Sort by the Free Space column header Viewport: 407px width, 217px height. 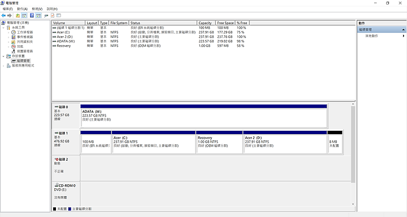click(226, 23)
